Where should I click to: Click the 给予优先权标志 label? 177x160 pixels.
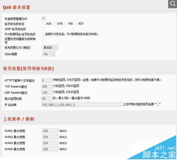pos(15,24)
